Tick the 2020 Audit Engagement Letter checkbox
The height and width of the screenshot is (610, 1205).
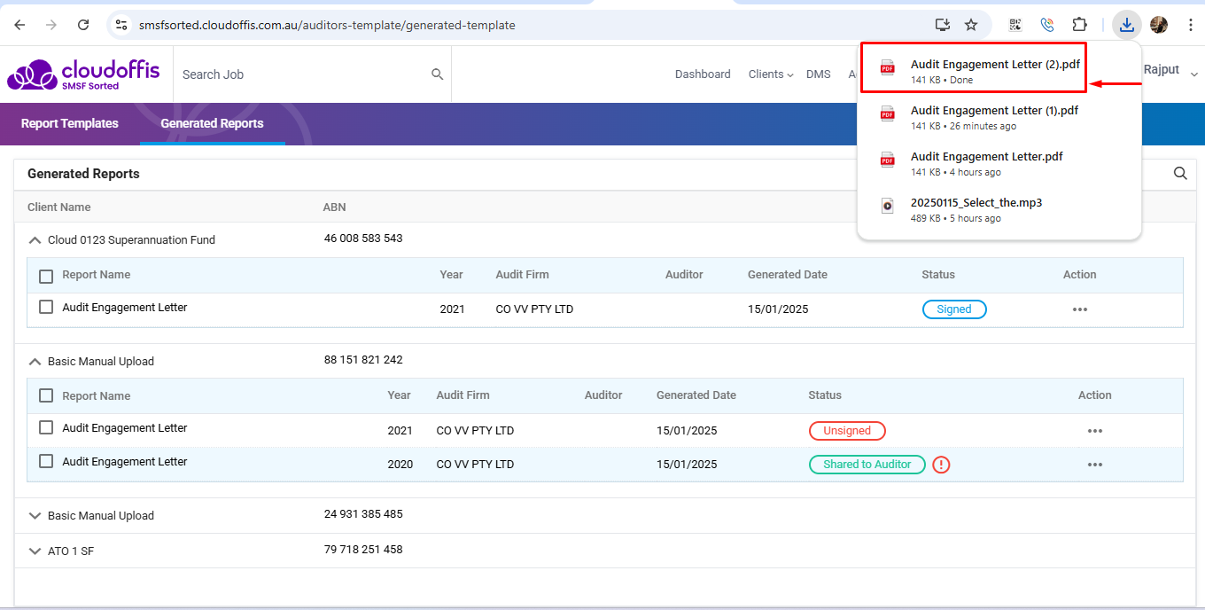click(x=46, y=461)
